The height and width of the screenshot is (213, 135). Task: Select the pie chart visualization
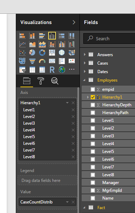(32, 53)
